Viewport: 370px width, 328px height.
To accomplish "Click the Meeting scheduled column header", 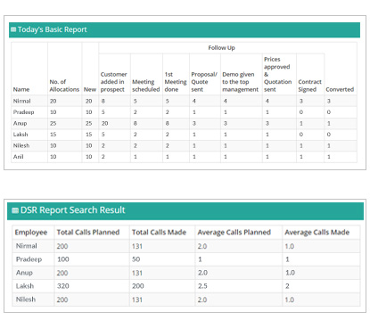I will (x=146, y=86).
